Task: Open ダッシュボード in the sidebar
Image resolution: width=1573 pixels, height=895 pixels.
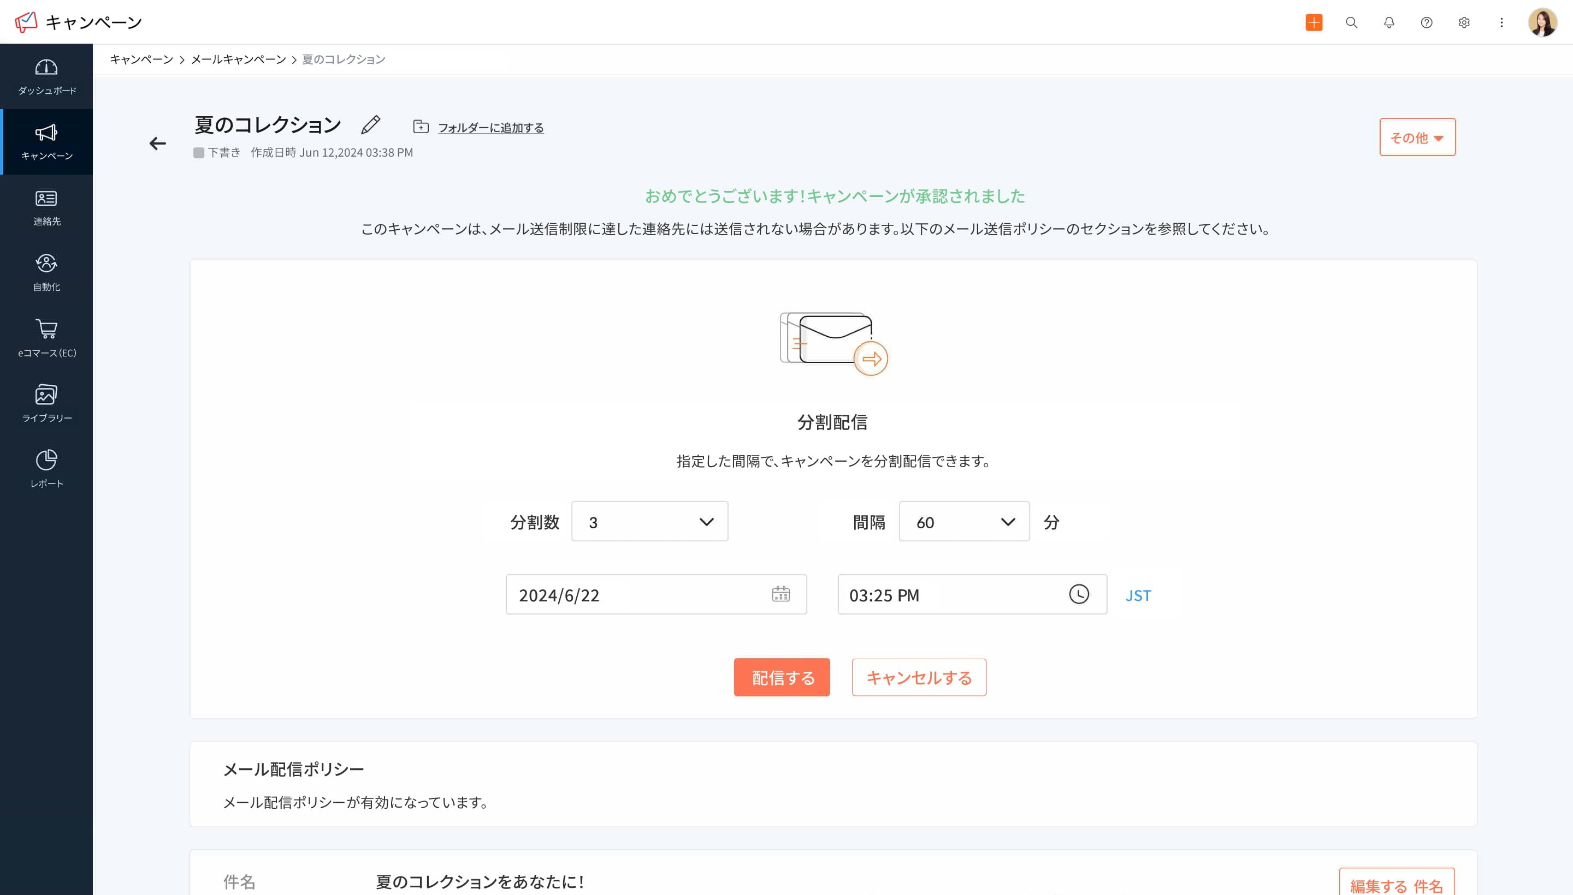Action: [47, 77]
